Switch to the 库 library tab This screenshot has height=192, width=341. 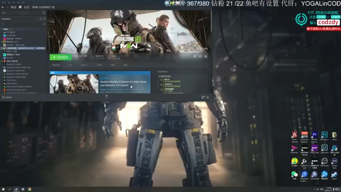pos(20,7)
